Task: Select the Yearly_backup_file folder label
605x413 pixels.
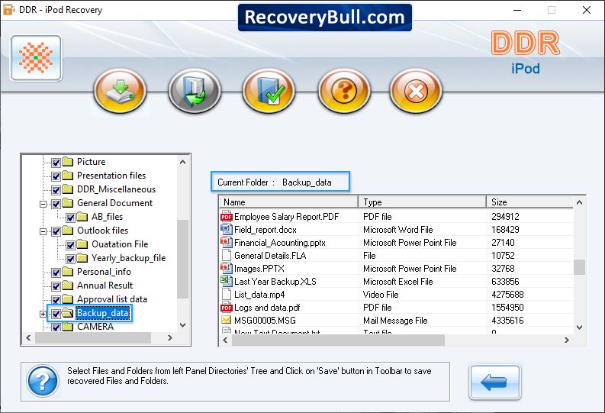Action: point(128,258)
